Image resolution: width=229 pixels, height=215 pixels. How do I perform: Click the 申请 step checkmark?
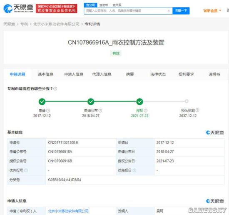coord(42,101)
